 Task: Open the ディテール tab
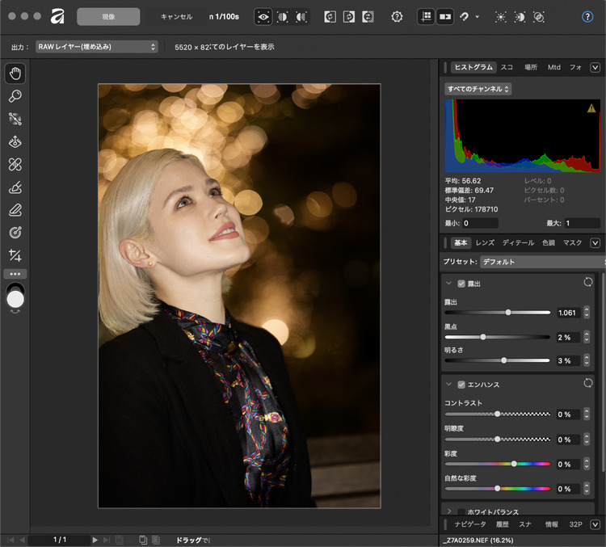[517, 242]
